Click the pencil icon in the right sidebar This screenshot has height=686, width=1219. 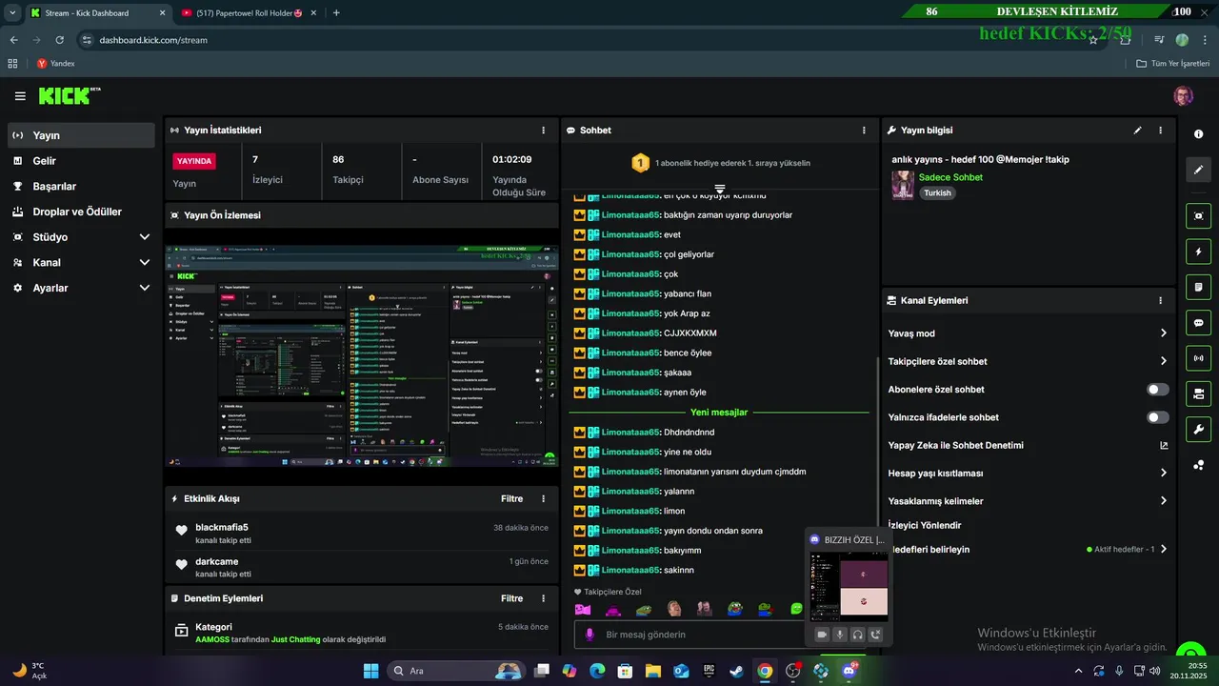1198,170
